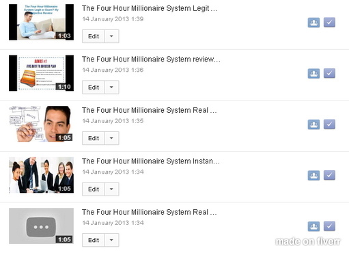
Task: Click Edit for the 'Real' video dated 1:34
Action: coord(94,240)
